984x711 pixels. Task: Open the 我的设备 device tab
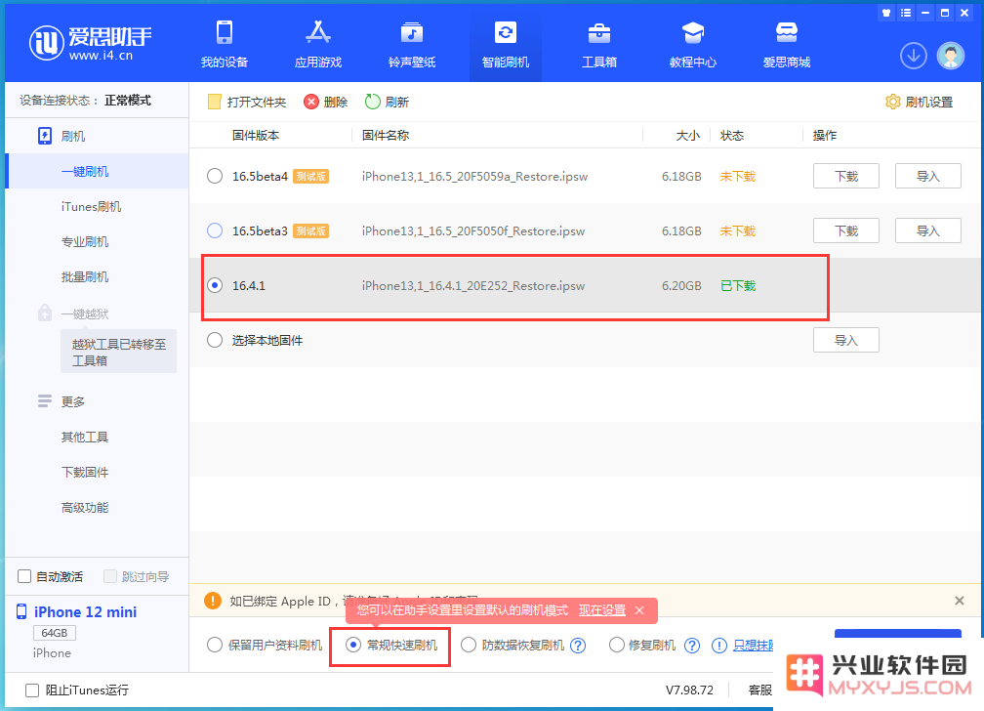tap(225, 44)
